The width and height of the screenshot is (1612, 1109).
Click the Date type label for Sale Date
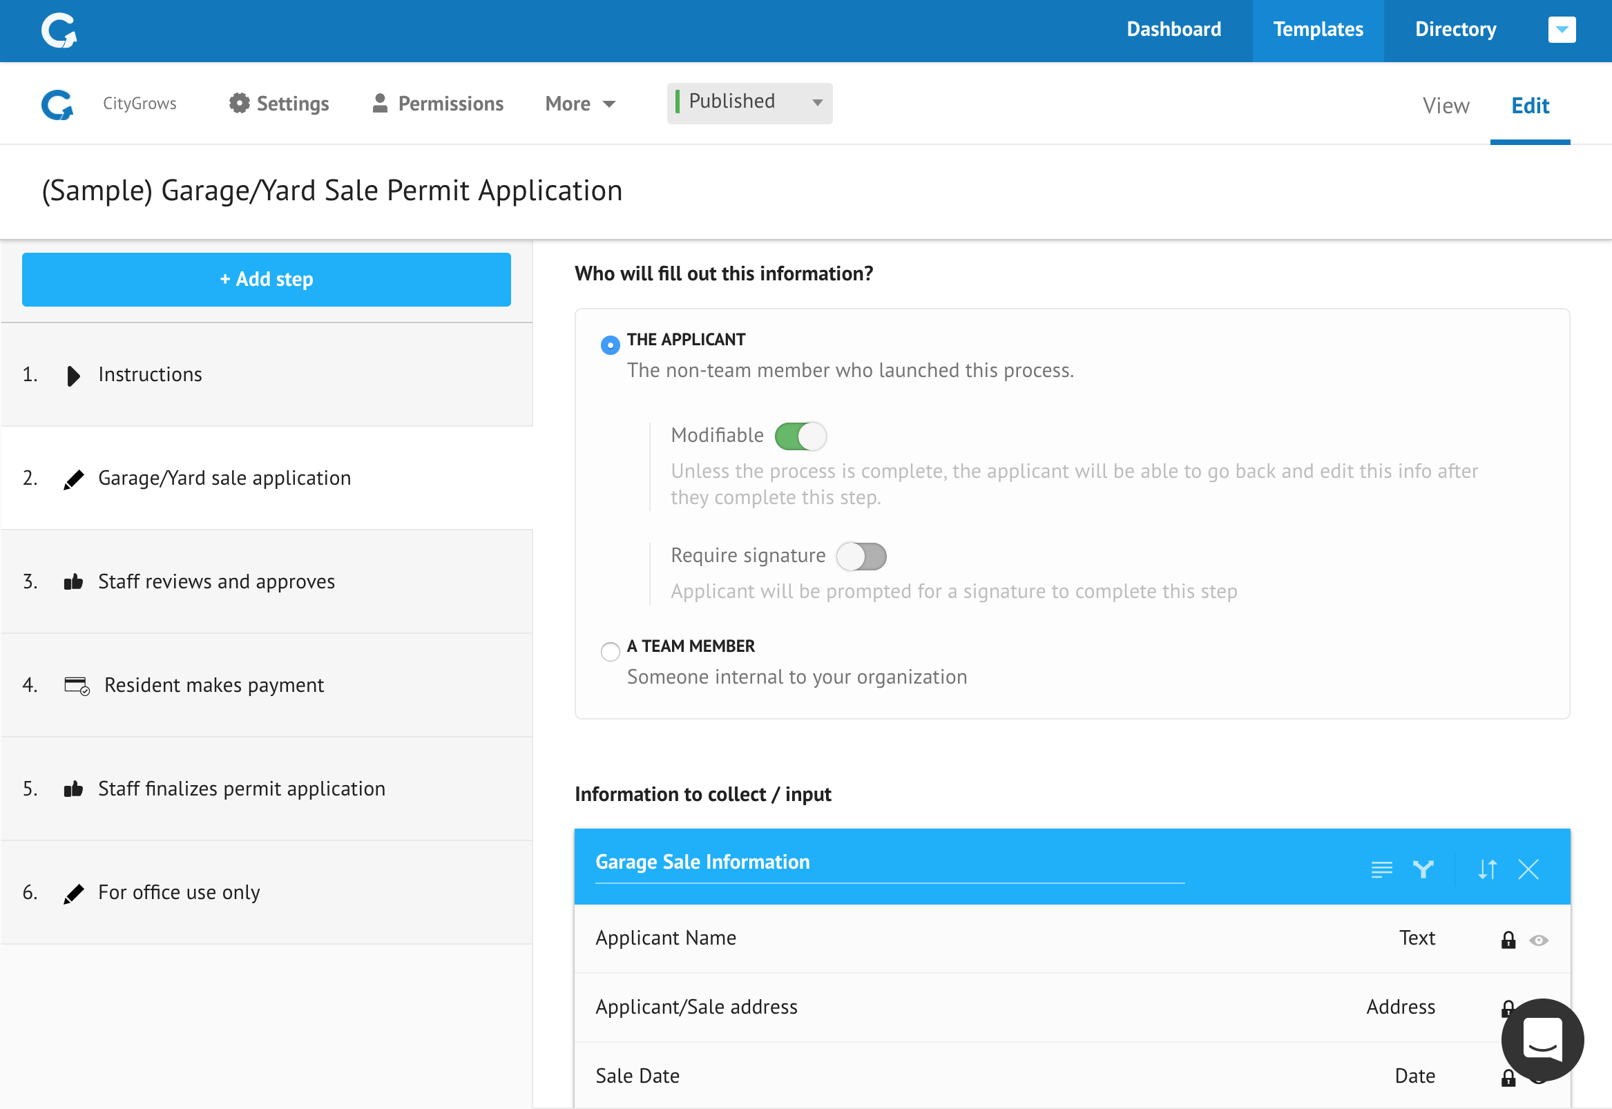pos(1414,1076)
